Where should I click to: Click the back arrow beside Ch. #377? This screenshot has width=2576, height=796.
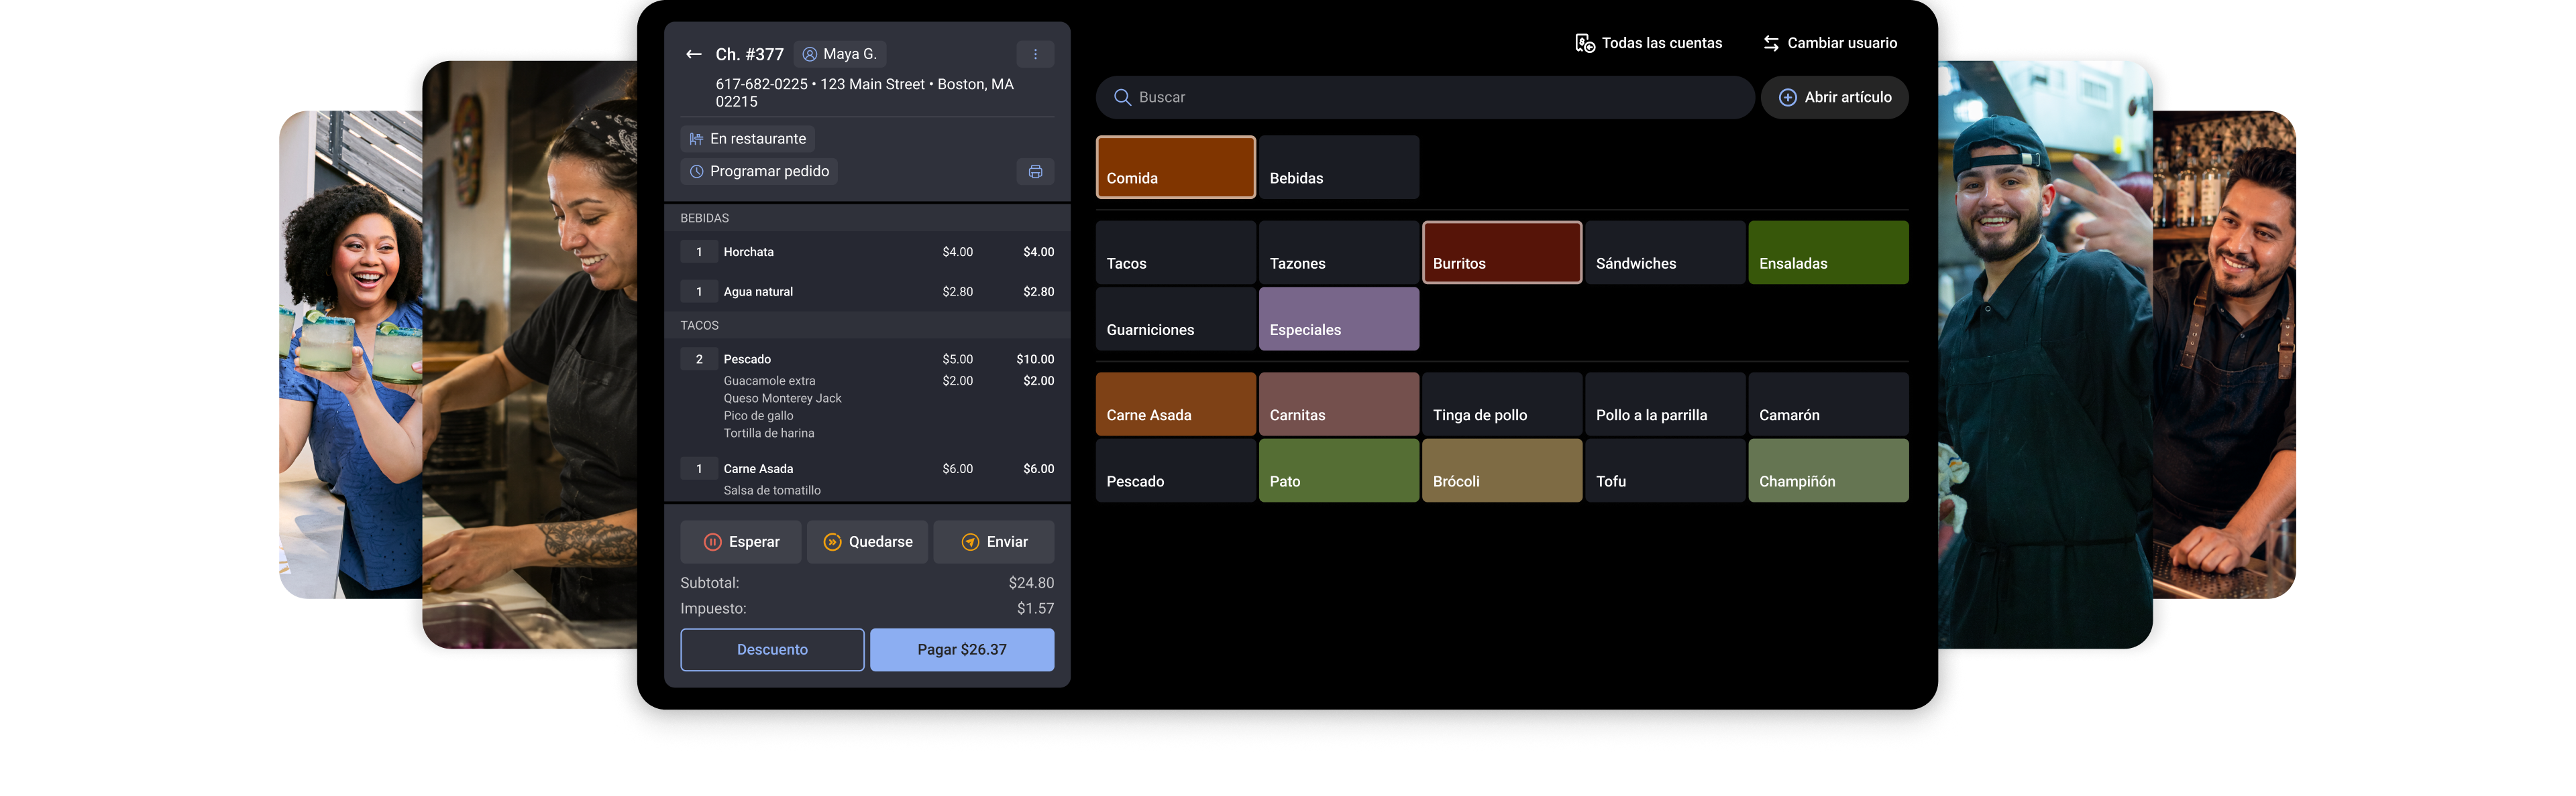[x=693, y=54]
